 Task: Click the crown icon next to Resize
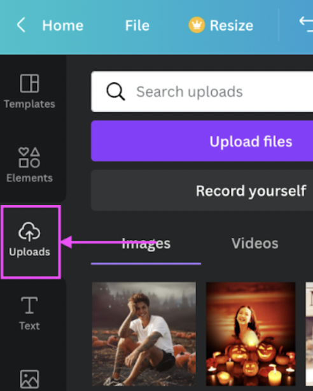(x=197, y=25)
